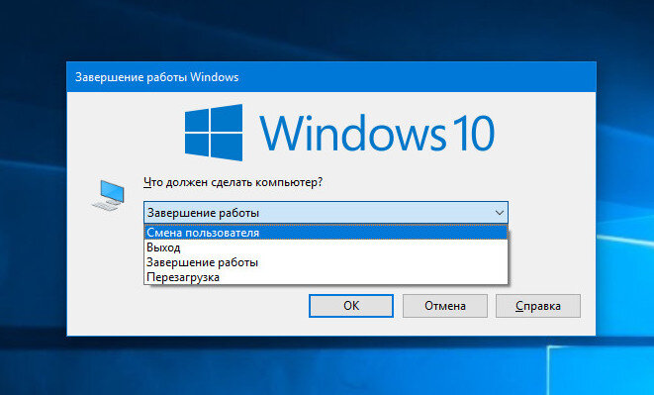Screen dimensions: 654x395
Task: Click the 'Завершение работы Windows' title bar
Action: [331, 77]
